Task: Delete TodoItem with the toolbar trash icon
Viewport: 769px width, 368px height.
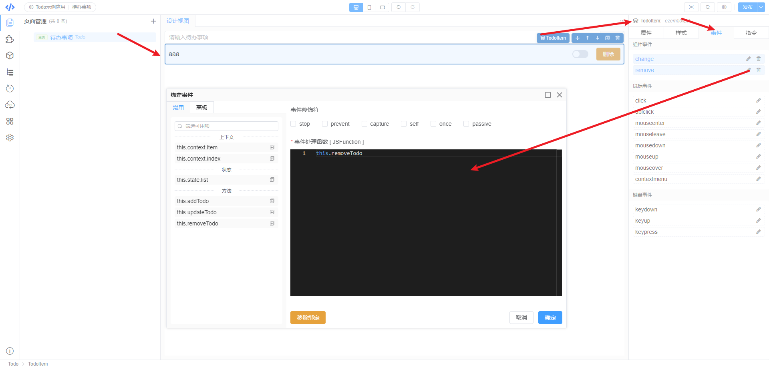Action: 618,38
